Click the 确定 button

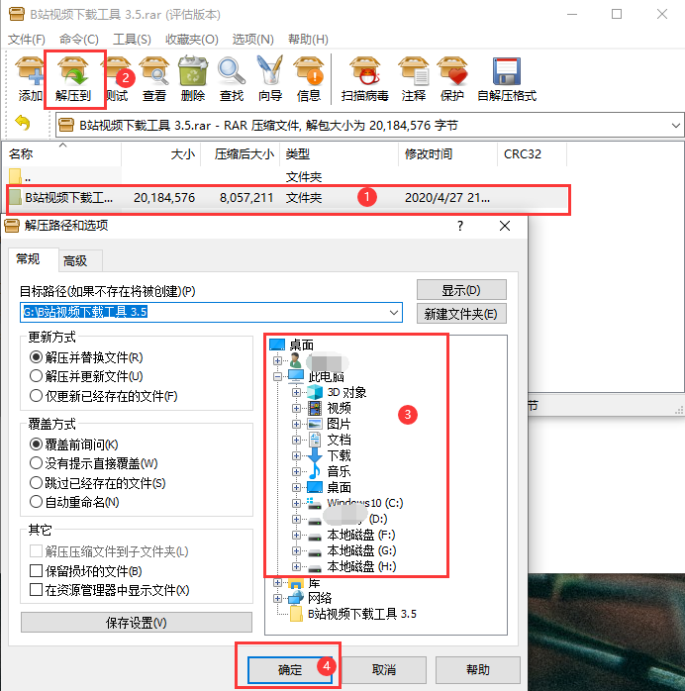pyautogui.click(x=290, y=670)
